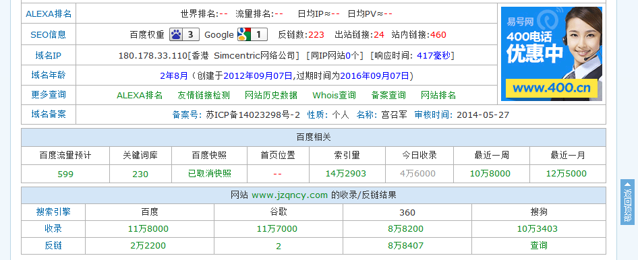Click same-IP sites count 0
The image size is (638, 260).
tap(348, 56)
